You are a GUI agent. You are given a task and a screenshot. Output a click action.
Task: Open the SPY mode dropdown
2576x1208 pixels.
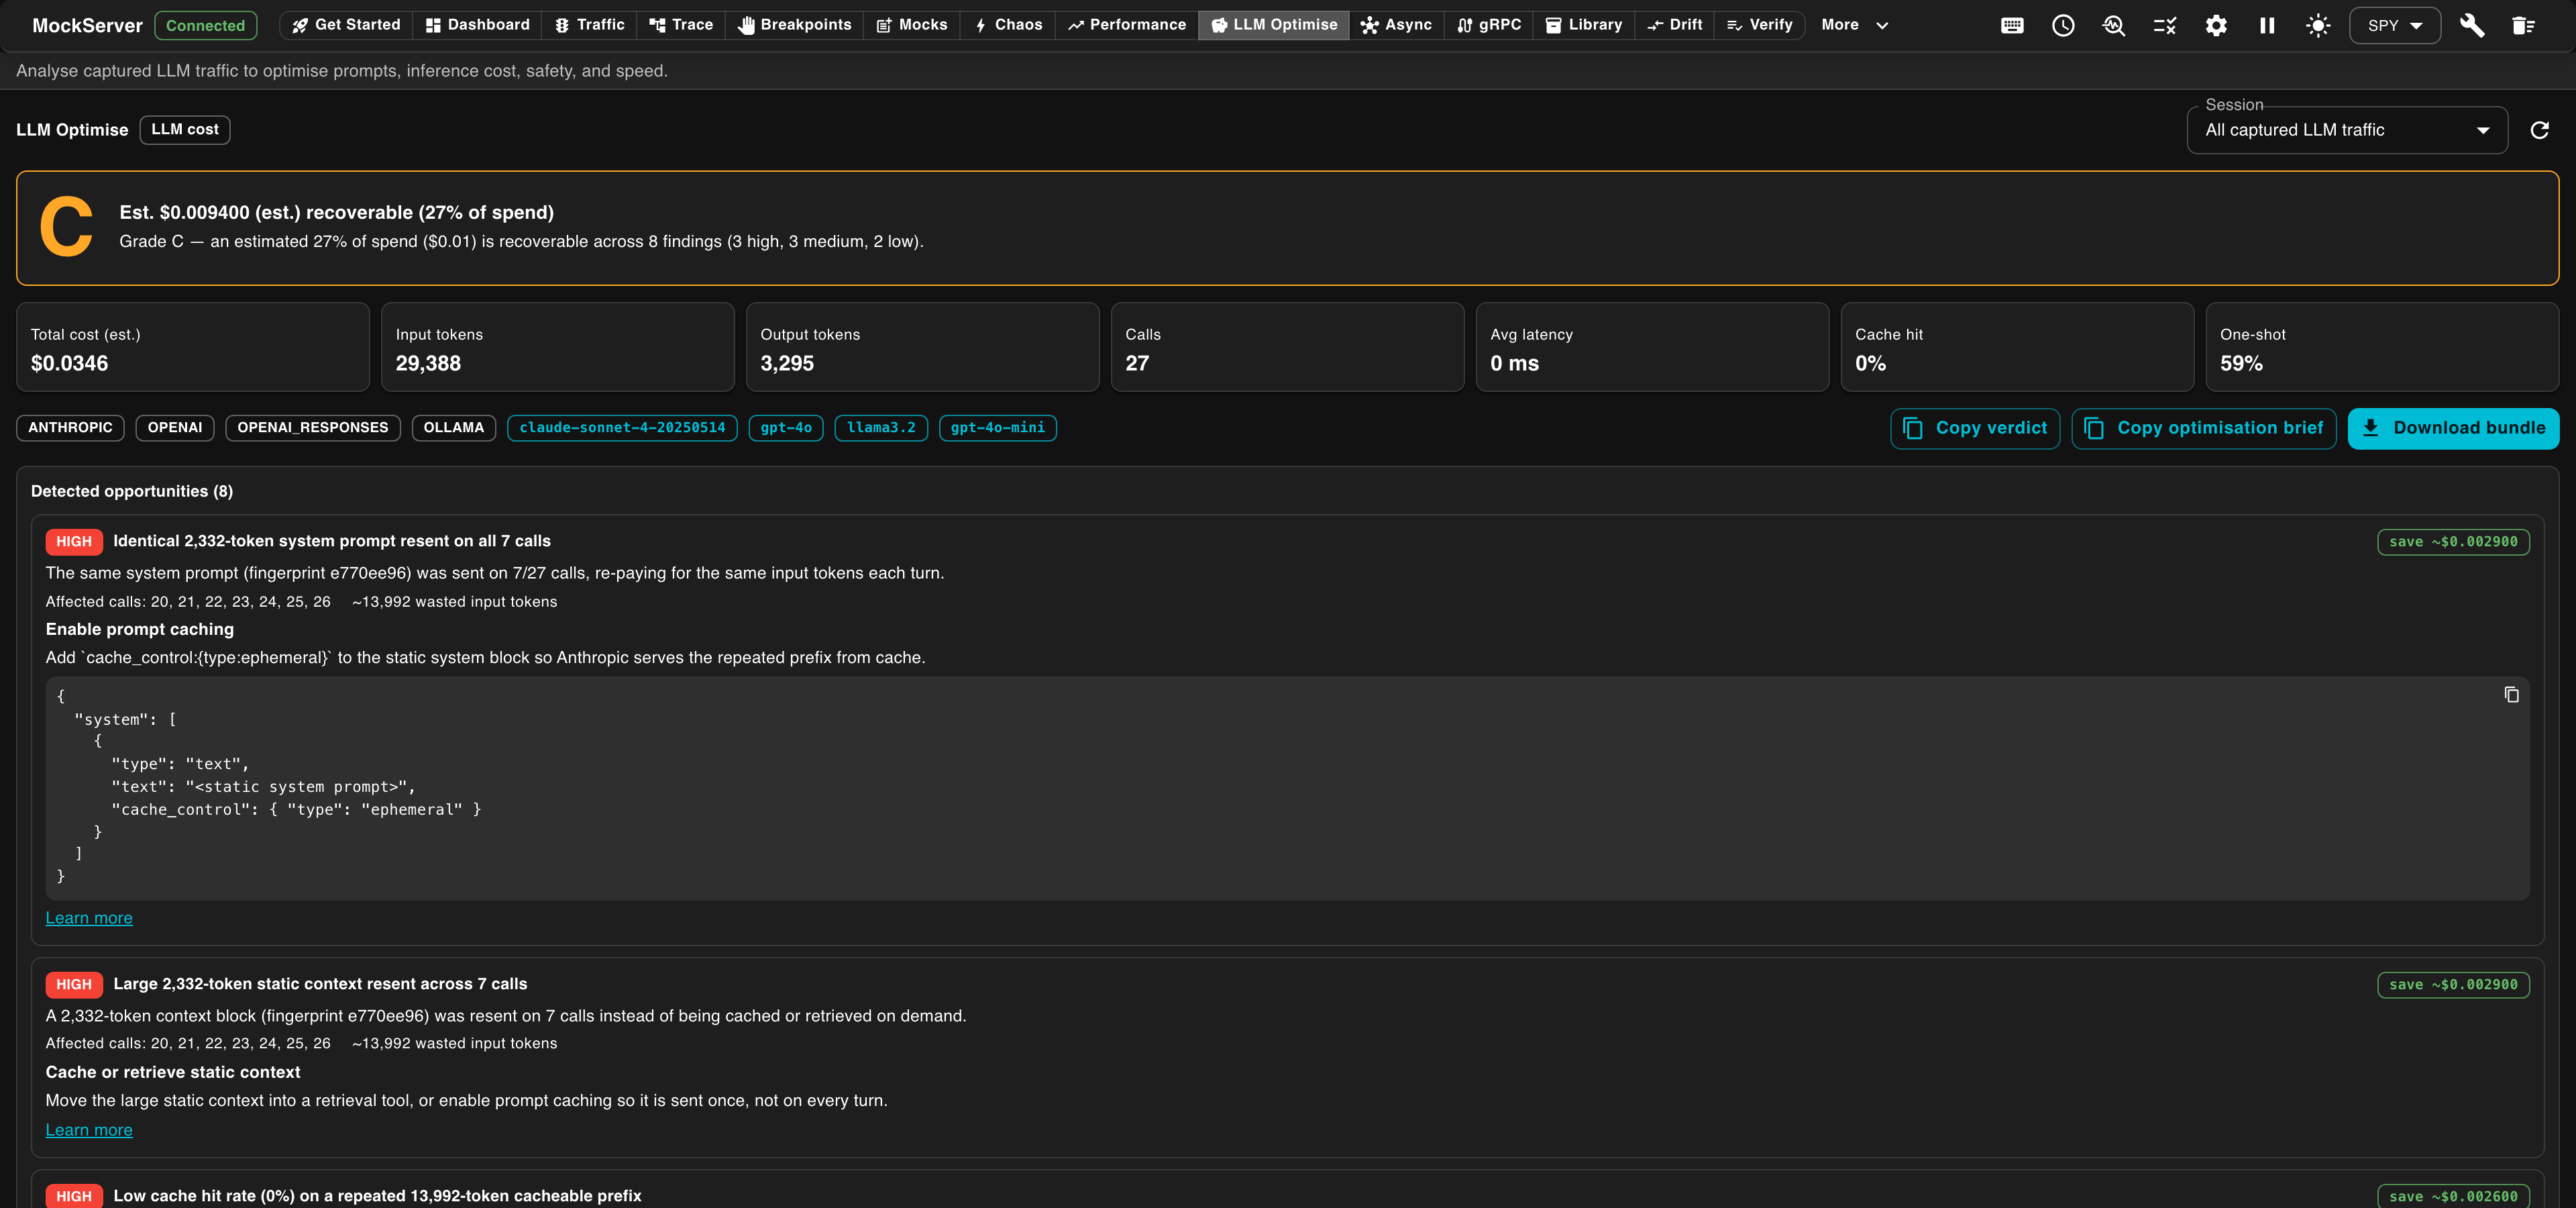click(2395, 25)
